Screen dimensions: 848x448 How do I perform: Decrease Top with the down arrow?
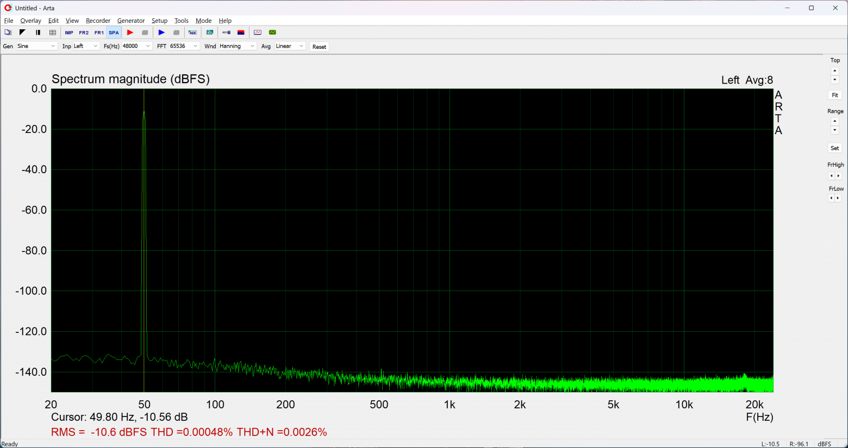pos(835,80)
